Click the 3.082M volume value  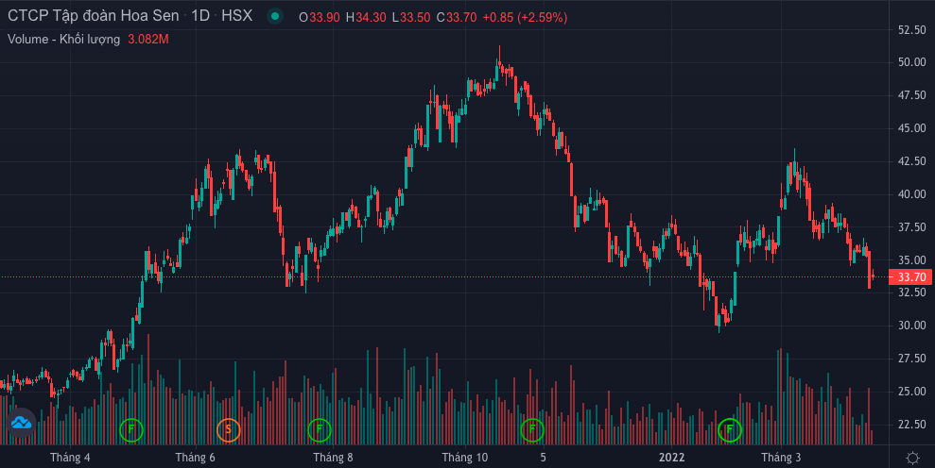click(147, 39)
